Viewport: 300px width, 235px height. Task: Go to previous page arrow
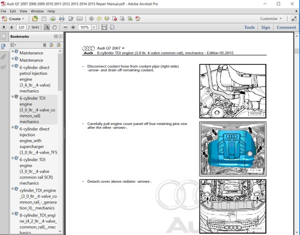[x=4, y=27]
